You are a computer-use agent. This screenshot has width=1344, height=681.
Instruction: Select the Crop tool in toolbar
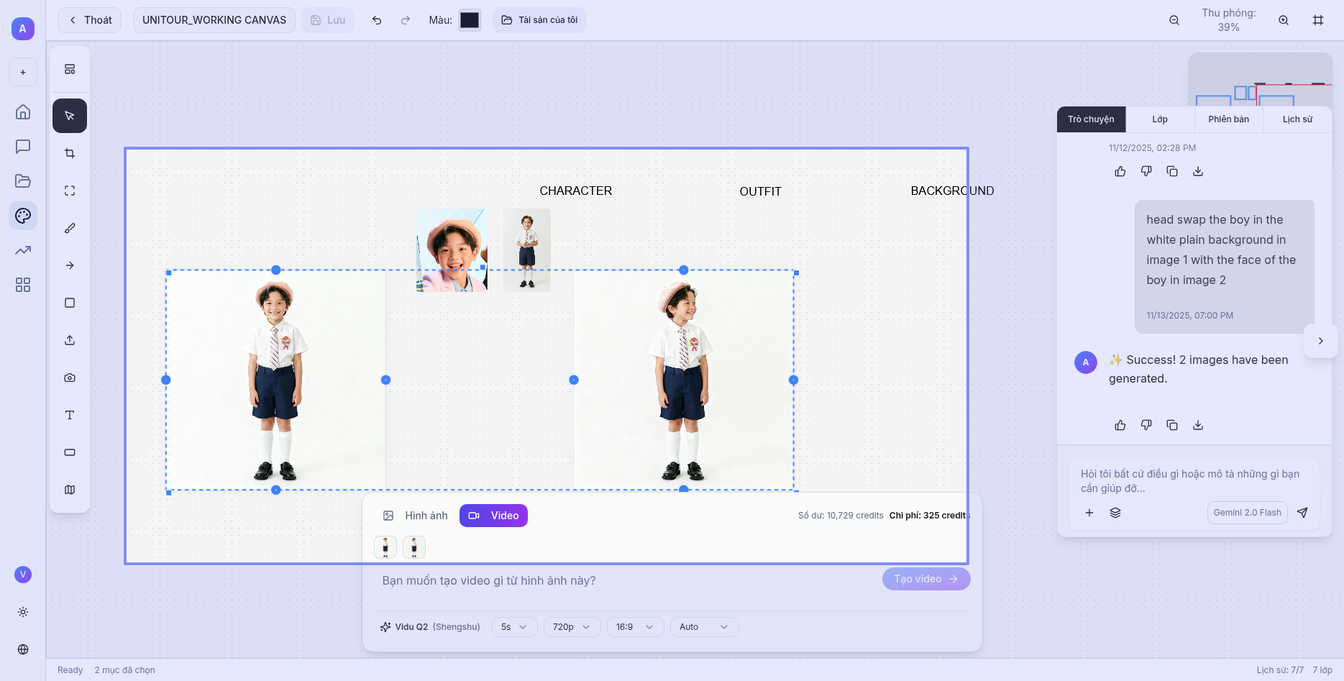point(70,153)
